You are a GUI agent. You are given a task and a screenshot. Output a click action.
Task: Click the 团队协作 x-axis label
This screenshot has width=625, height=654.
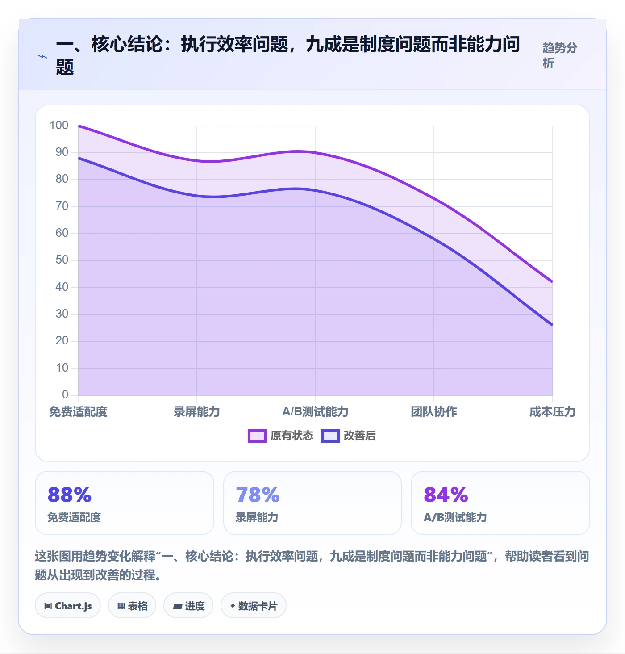434,412
